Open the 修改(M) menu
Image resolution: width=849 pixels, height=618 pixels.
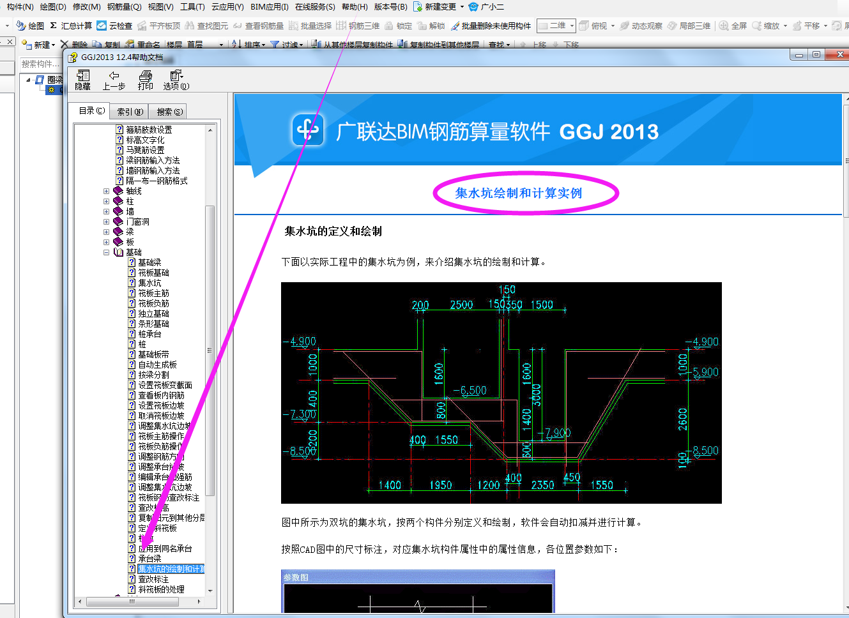(x=87, y=6)
